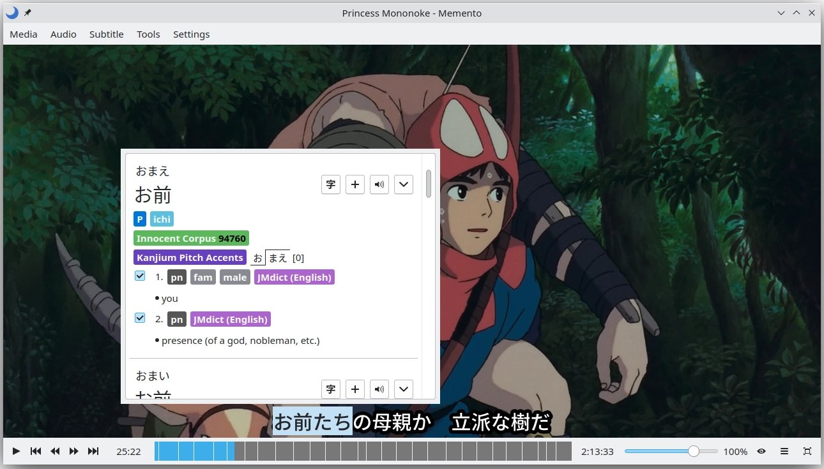Open the Media menu
This screenshot has height=469, width=824.
click(x=24, y=34)
